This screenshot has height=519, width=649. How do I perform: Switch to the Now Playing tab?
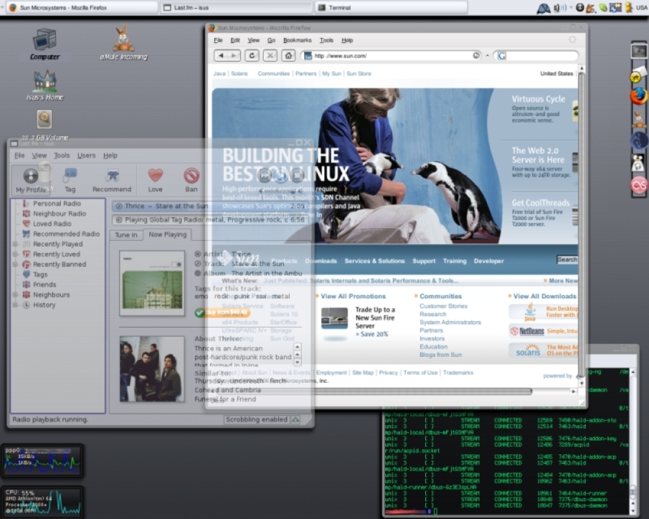point(167,234)
